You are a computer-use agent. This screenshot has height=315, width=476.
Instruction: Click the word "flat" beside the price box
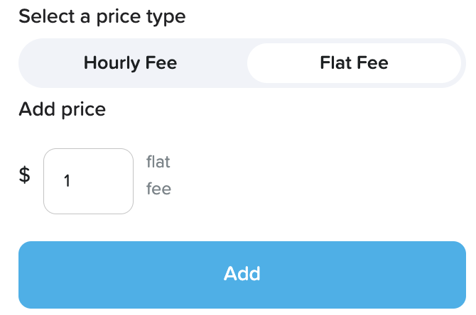(158, 162)
